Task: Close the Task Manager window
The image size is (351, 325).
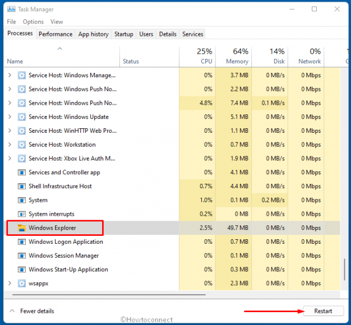Action: tap(337, 9)
